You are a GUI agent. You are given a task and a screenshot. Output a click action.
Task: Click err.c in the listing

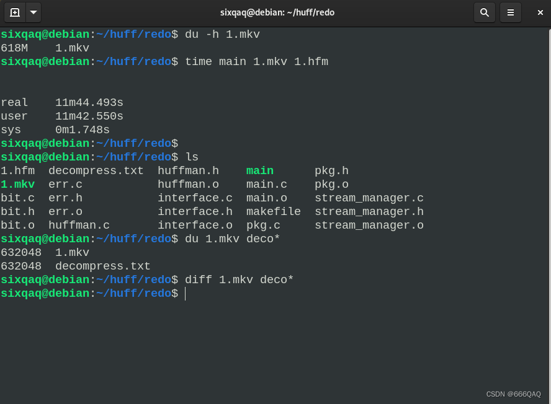coord(65,184)
